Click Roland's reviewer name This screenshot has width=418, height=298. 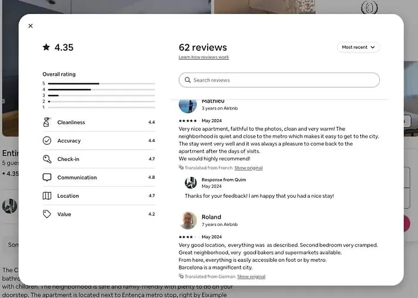(211, 217)
